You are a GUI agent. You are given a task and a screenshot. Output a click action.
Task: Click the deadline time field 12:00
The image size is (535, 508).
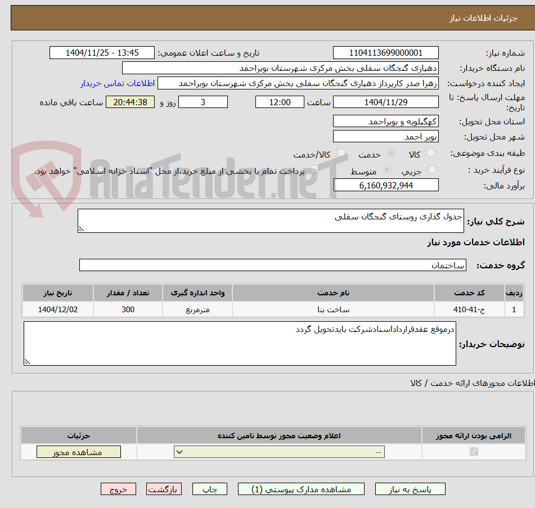280,102
